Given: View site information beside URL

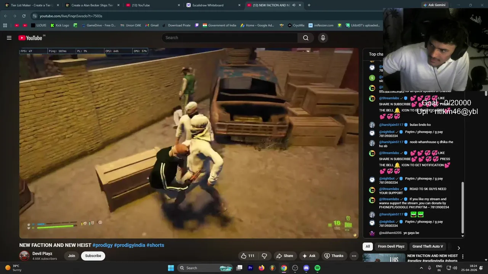Looking at the screenshot, I should point(35,16).
